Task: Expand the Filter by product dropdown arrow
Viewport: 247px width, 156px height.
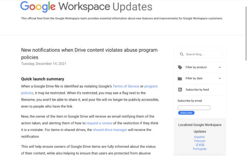Action: (x=220, y=67)
